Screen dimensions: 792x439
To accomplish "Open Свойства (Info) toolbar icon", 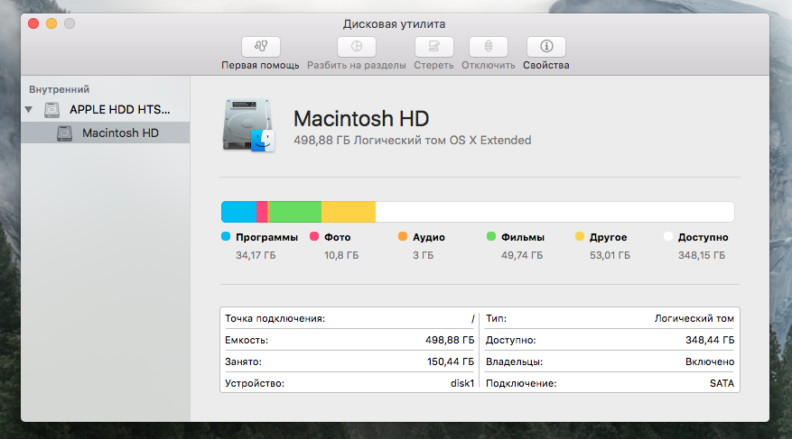I will click(545, 47).
